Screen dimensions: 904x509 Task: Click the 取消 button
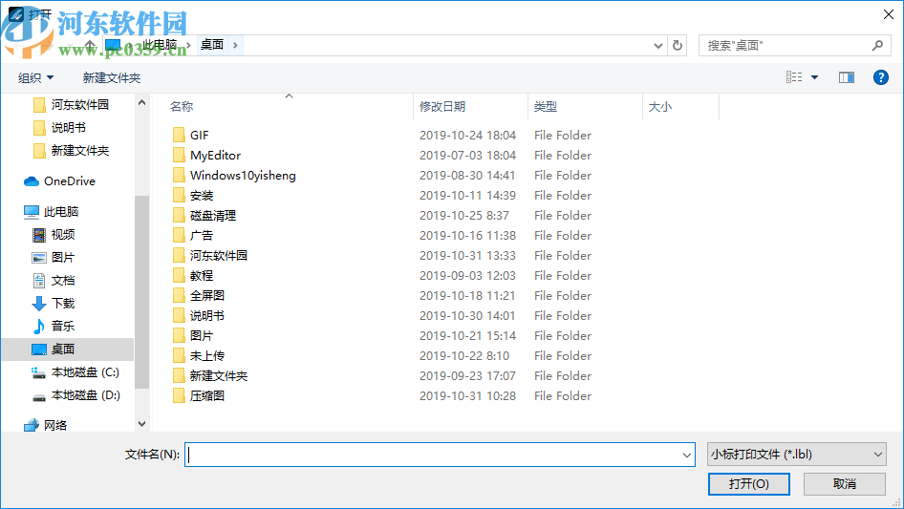pos(845,483)
